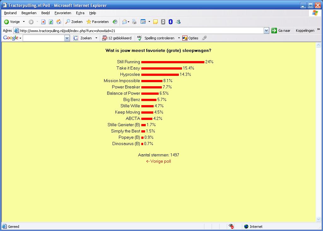Follow the Vorige poll link
This screenshot has width=323, height=231.
159,161
